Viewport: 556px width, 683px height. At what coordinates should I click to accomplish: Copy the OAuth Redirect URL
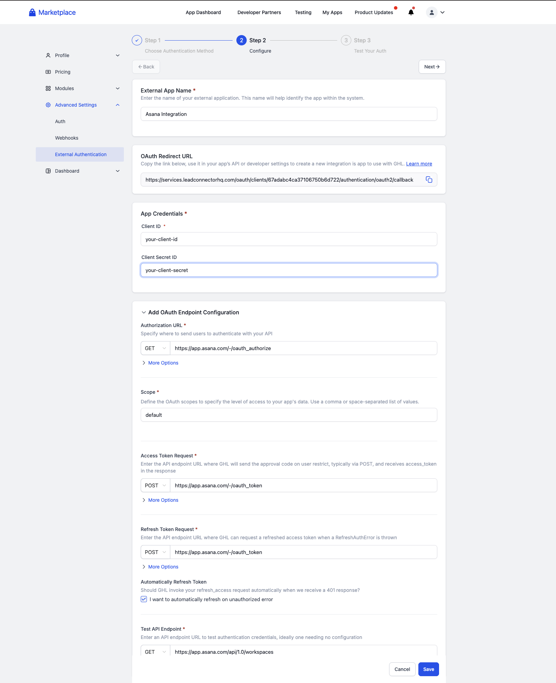[429, 180]
